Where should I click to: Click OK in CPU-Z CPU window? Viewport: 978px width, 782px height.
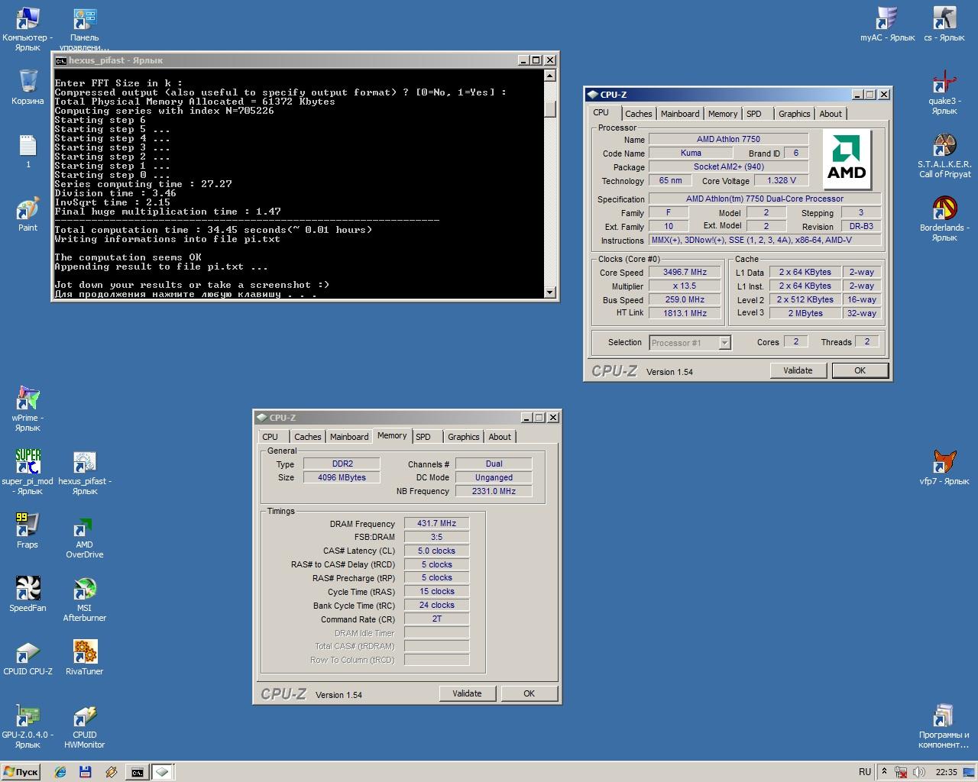[x=860, y=370]
